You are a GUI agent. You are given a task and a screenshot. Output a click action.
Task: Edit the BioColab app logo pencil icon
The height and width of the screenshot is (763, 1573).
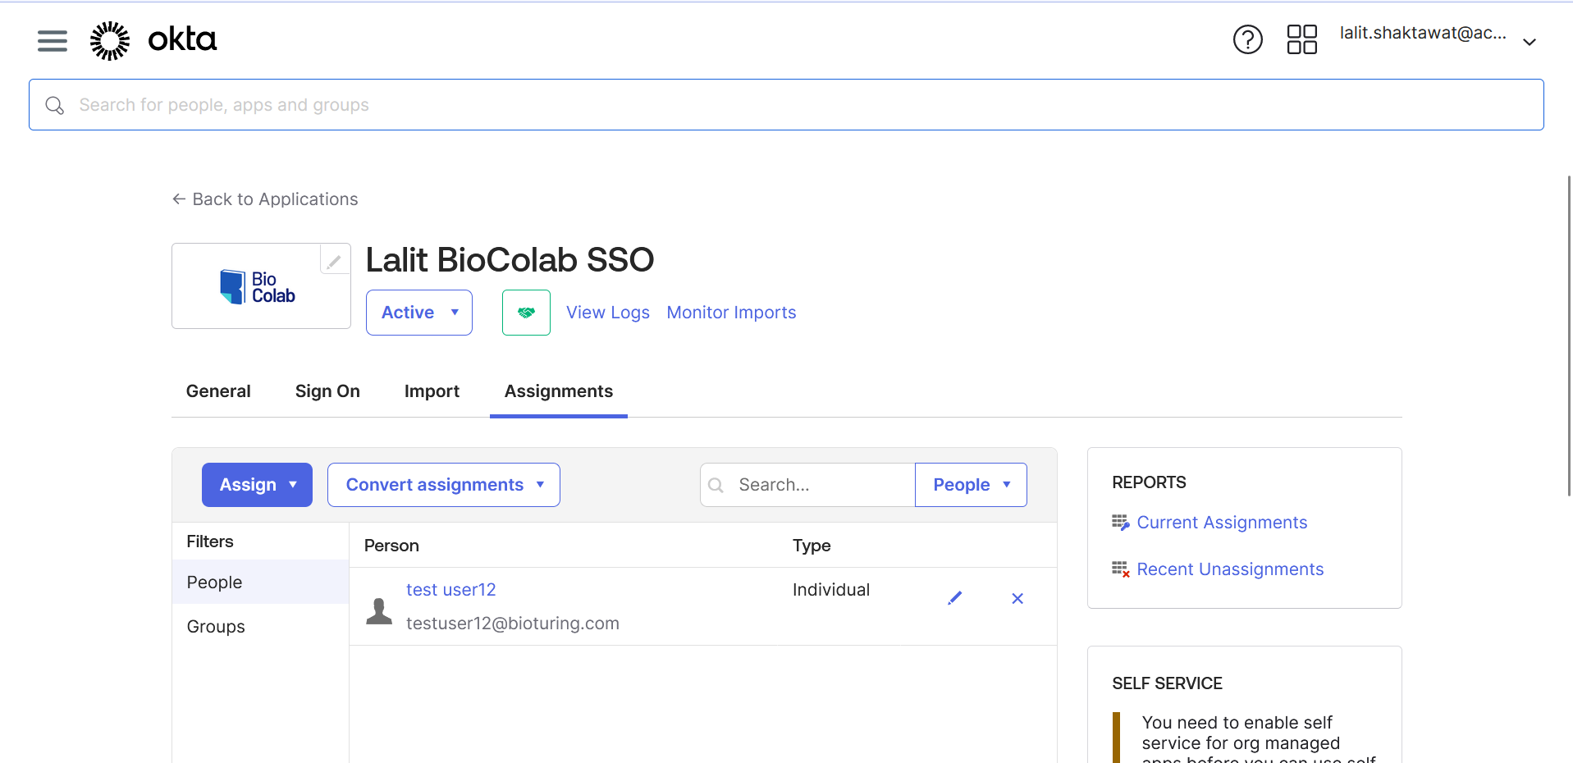pyautogui.click(x=334, y=262)
